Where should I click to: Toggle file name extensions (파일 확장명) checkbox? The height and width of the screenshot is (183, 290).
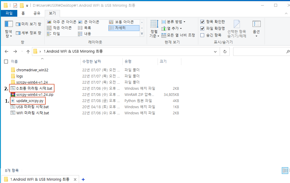202,28
